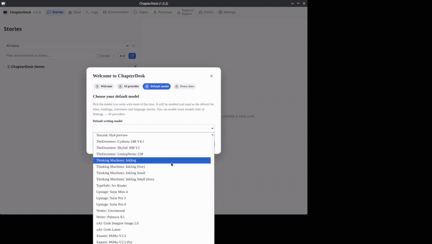Click ChapterDesk logo icon in navbar
Image resolution: width=432 pixels, height=244 pixels.
(x=5, y=12)
